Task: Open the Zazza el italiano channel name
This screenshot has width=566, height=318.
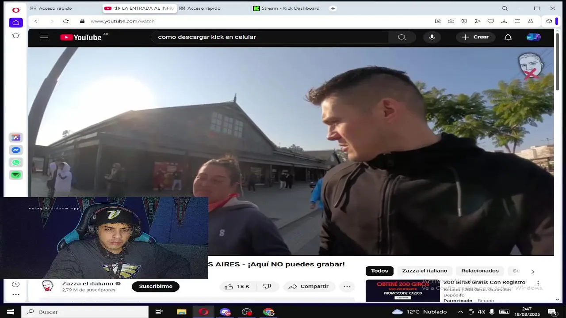Action: 88,284
